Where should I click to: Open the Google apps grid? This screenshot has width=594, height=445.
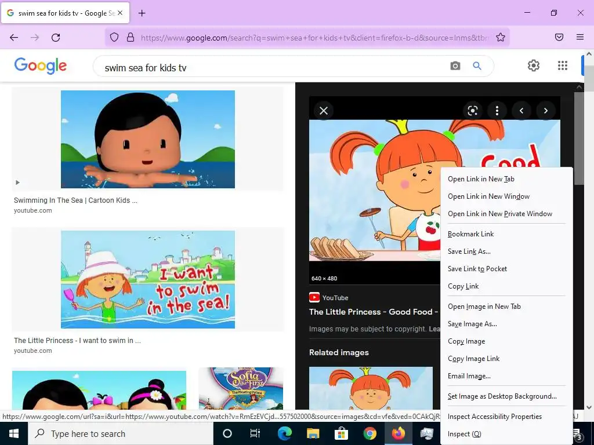[563, 65]
